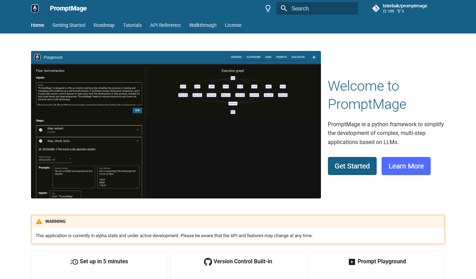Focus the Search input field
Screen dimensions: 476x279
(x=317, y=8)
